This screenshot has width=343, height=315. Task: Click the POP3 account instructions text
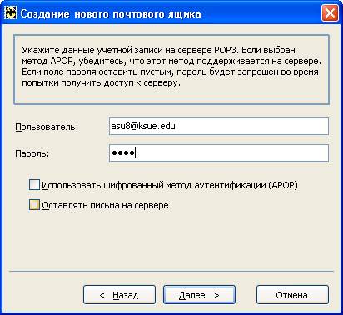click(x=171, y=67)
